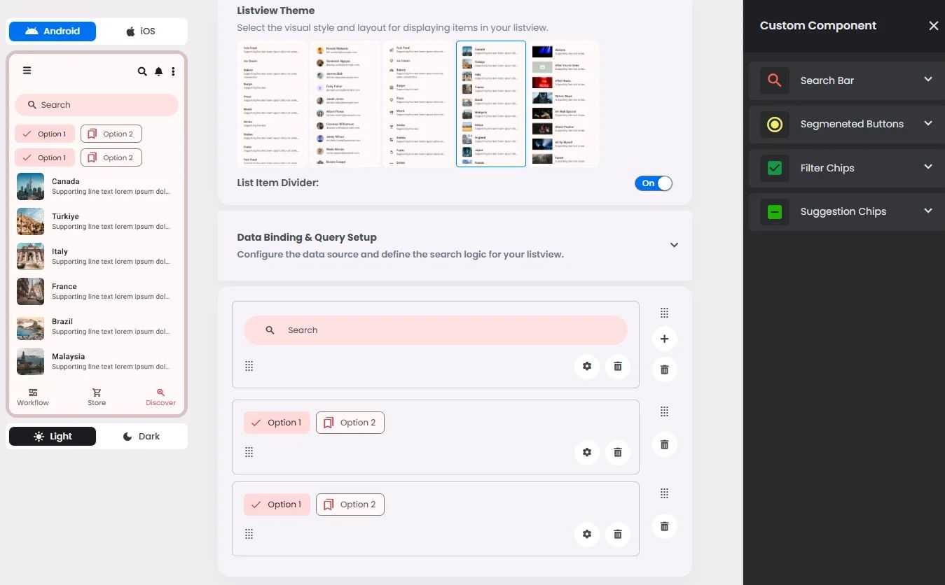Click inner trash icon in the bottom chips card
Viewport: 945px width, 585px height.
618,534
